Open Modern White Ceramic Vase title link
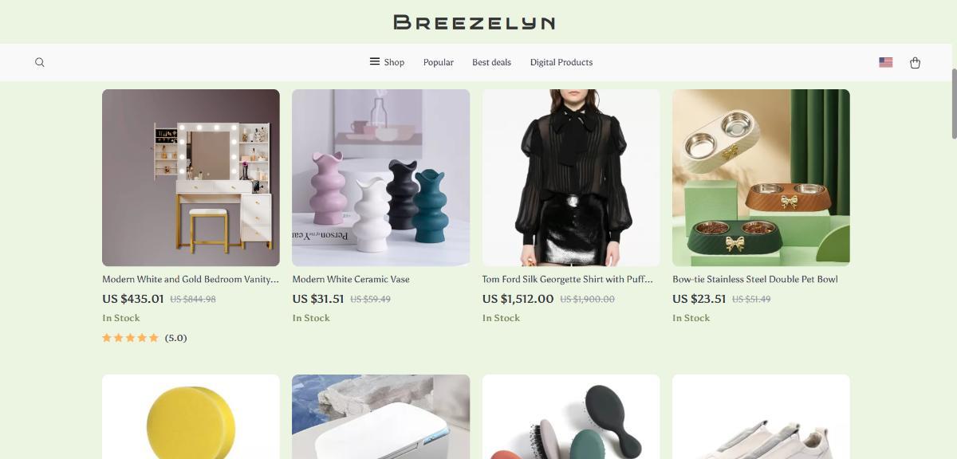The image size is (957, 459). 351,279
